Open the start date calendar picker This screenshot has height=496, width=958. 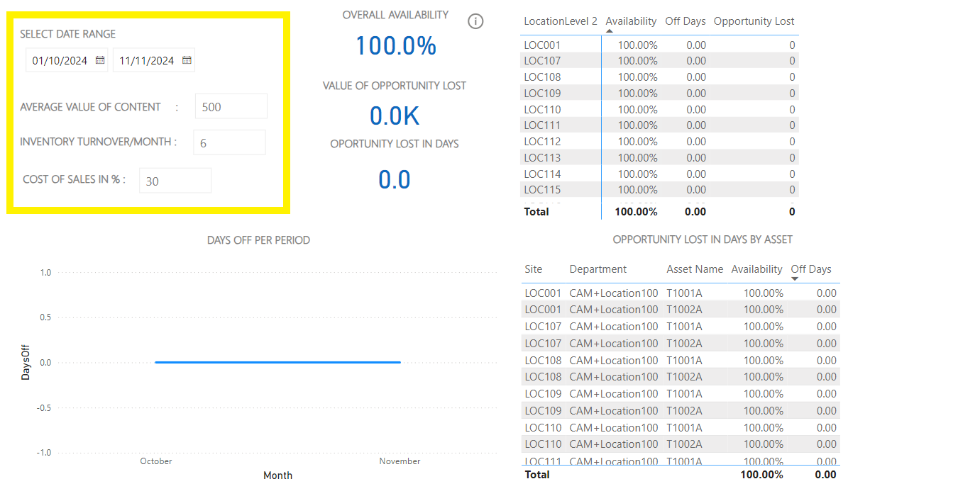click(x=99, y=60)
